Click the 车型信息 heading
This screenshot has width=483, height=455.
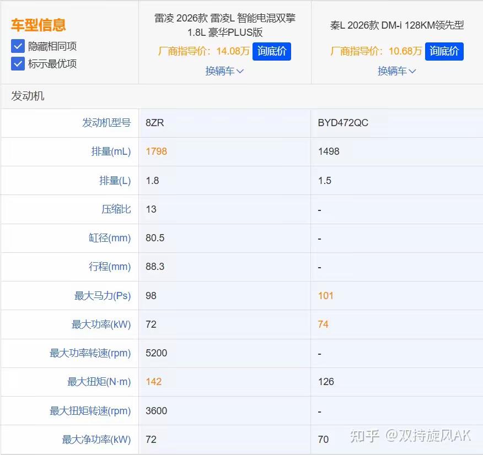38,25
